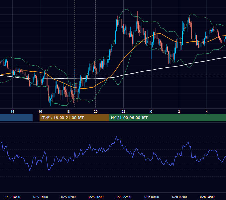The image size is (226, 200).
Task: Click the 3/25 16:00 date label
Action: [40, 197]
